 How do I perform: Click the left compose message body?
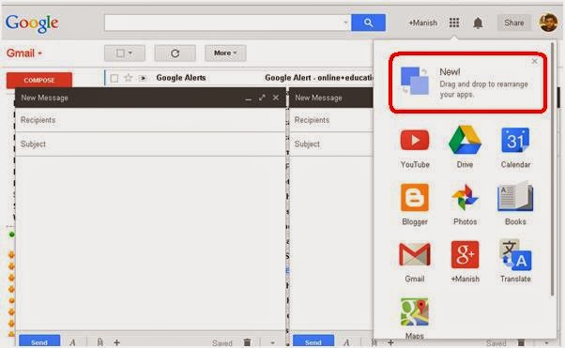coord(150,243)
